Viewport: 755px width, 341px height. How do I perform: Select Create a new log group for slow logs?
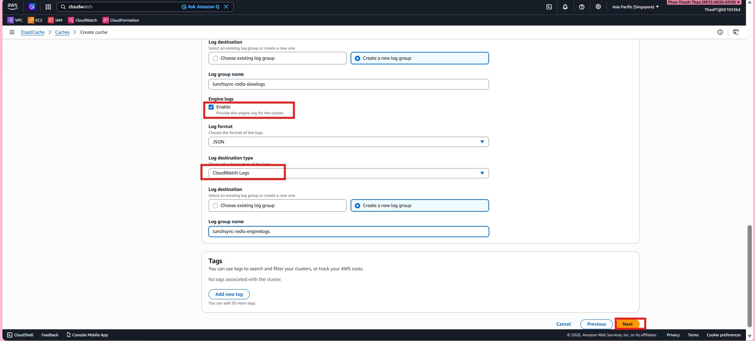pos(420,58)
